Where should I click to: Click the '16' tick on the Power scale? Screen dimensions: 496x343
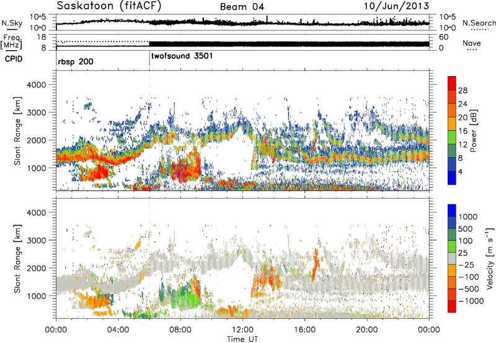[x=463, y=131]
